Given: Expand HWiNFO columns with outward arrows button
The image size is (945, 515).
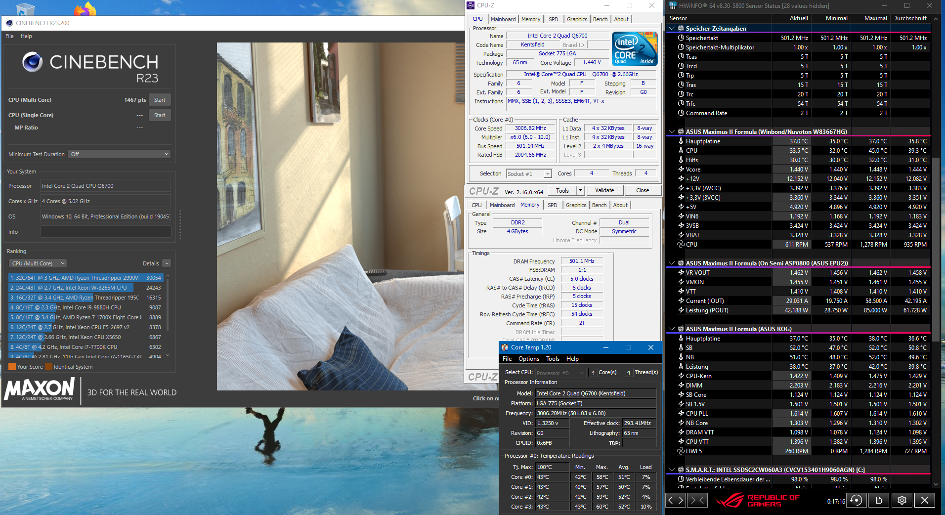Looking at the screenshot, I should [676, 500].
